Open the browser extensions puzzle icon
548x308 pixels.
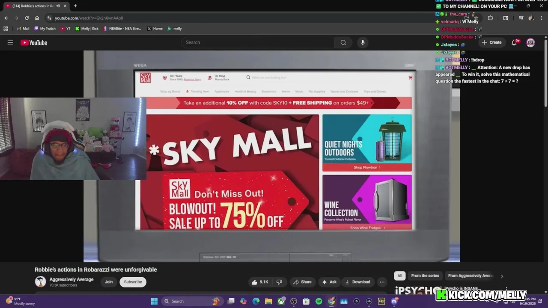pos(490,18)
